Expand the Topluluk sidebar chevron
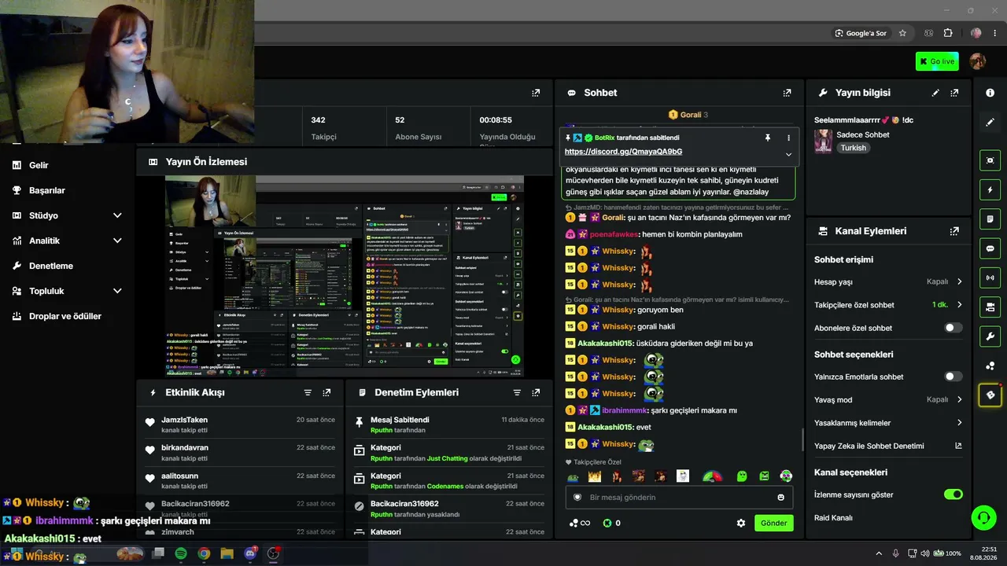Screen dimensions: 1007x566 (117, 291)
